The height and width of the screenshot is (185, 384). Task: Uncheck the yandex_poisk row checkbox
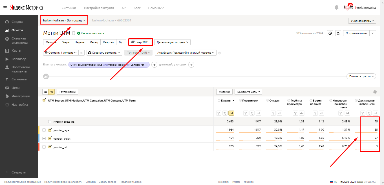coord(50,138)
